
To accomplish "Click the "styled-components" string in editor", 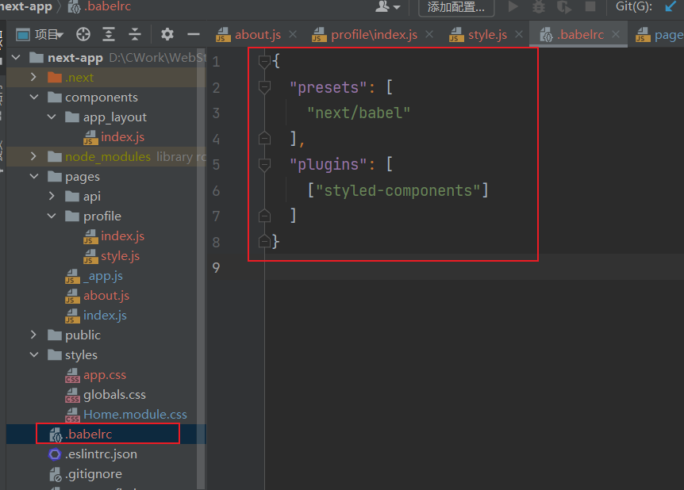I will (x=398, y=190).
